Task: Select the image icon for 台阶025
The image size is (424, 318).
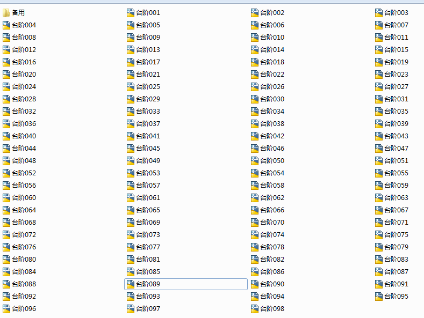Action: click(131, 87)
